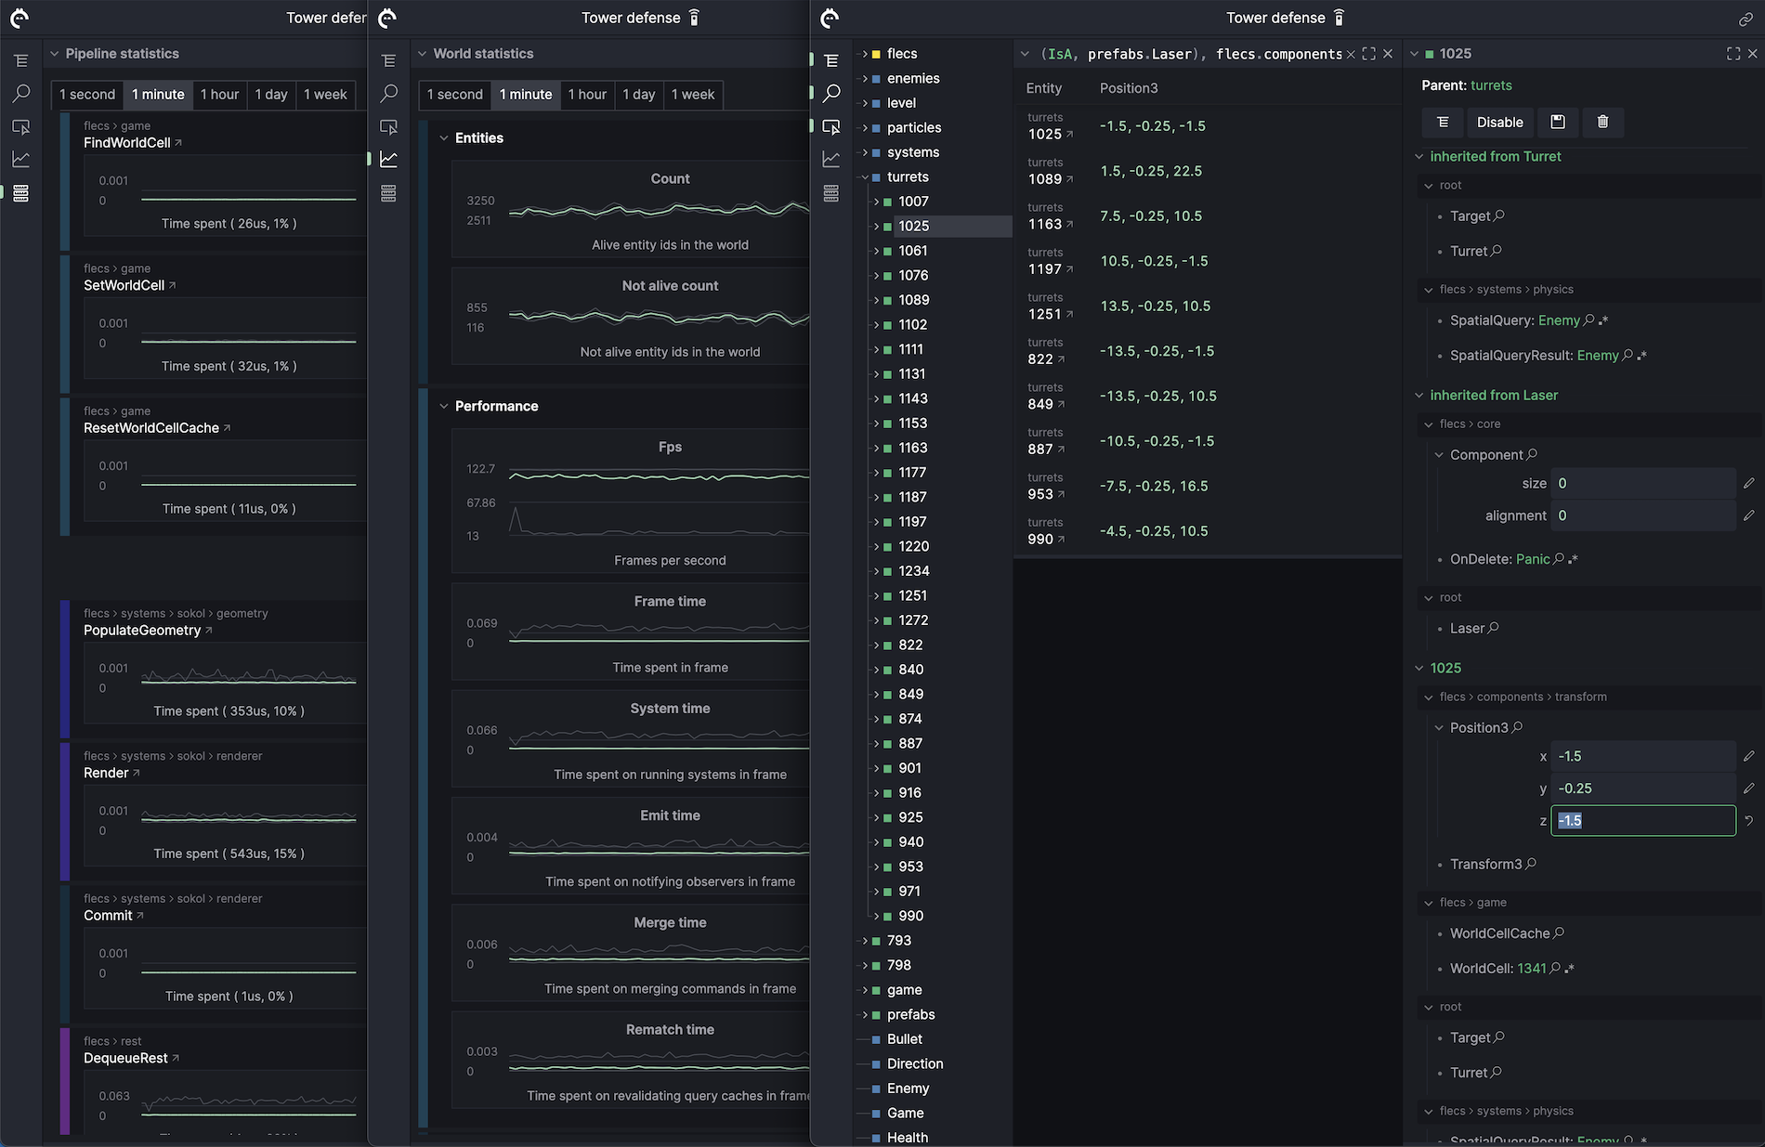Select 1 week period in World statistics
The width and height of the screenshot is (1765, 1147).
click(693, 95)
